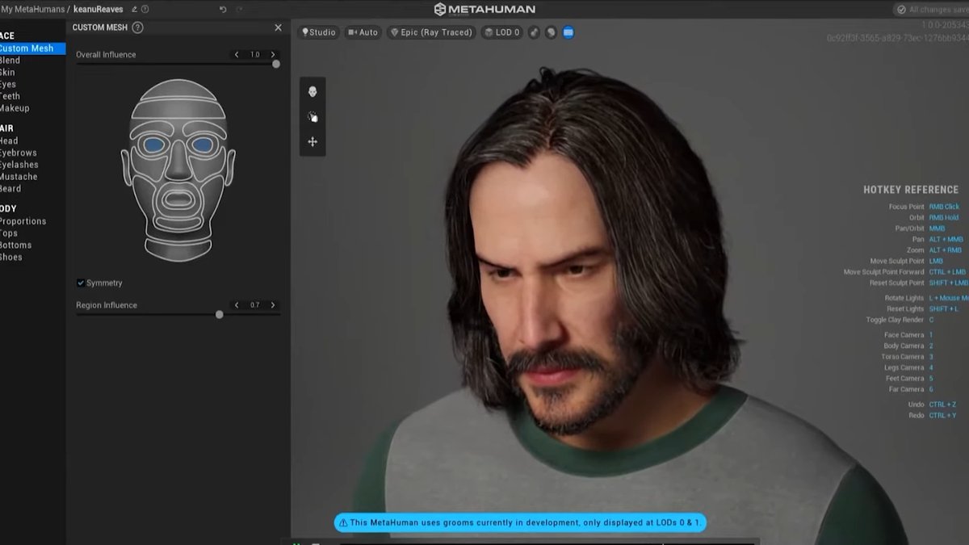Open the Skin section
This screenshot has height=545, width=969.
click(x=8, y=73)
